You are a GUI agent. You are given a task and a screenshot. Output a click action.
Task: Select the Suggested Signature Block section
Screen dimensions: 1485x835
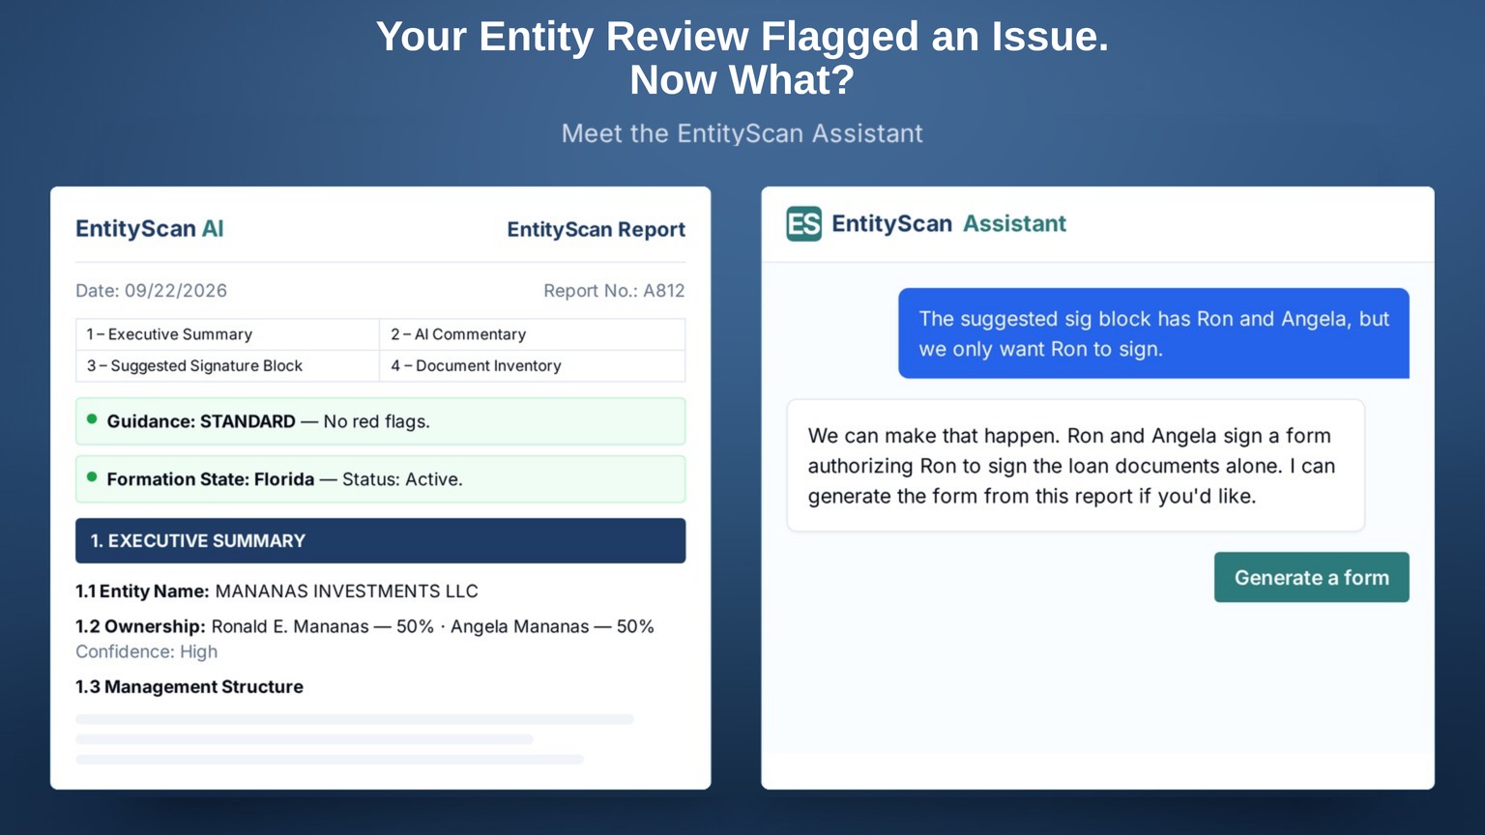click(227, 366)
